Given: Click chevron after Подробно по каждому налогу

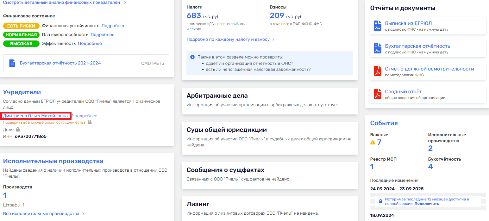Looking at the screenshot, I should 273,40.
